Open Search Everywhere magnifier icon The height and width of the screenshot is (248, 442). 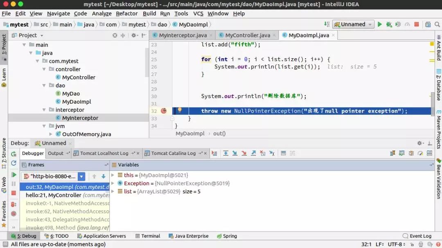click(437, 24)
